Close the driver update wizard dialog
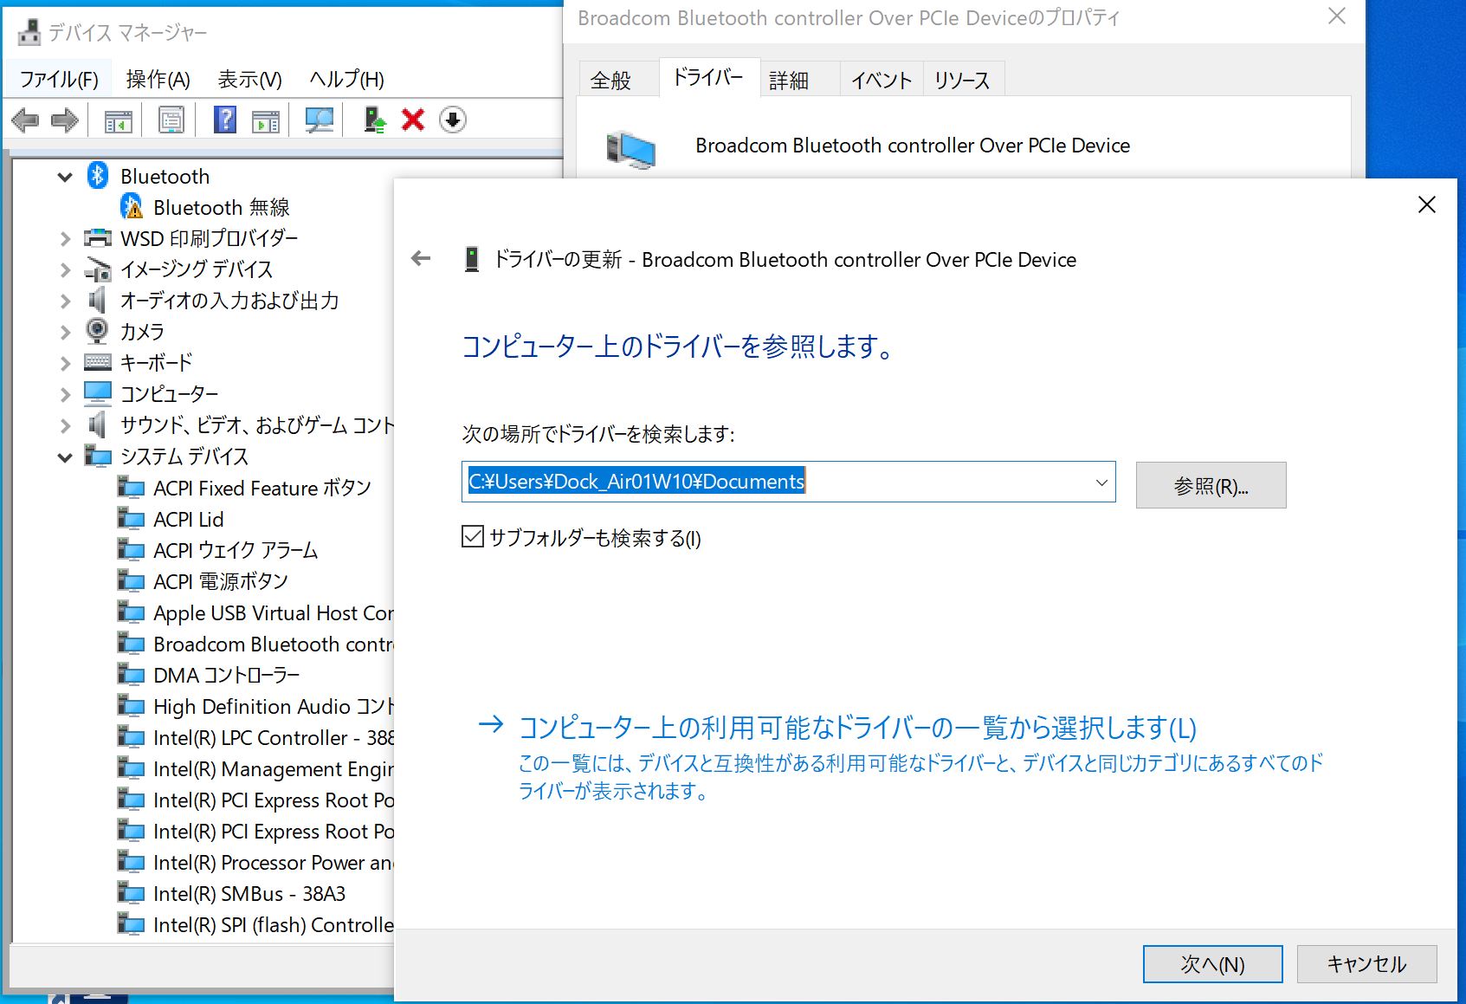 (x=1426, y=204)
